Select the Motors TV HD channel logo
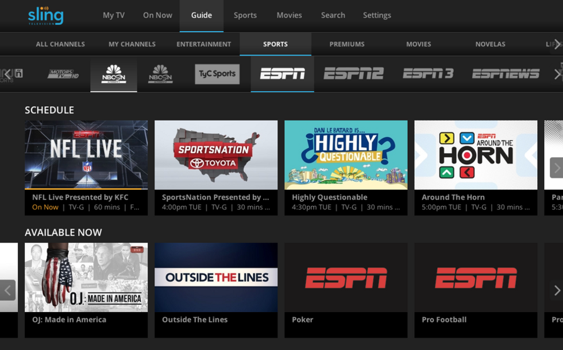Screen dimensions: 563x350 [x=63, y=74]
